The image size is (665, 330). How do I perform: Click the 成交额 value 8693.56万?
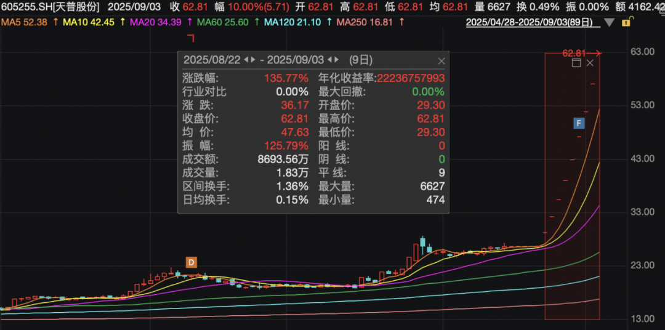283,159
